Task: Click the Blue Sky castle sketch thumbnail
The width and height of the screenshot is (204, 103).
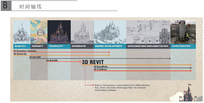Action: click(22, 32)
